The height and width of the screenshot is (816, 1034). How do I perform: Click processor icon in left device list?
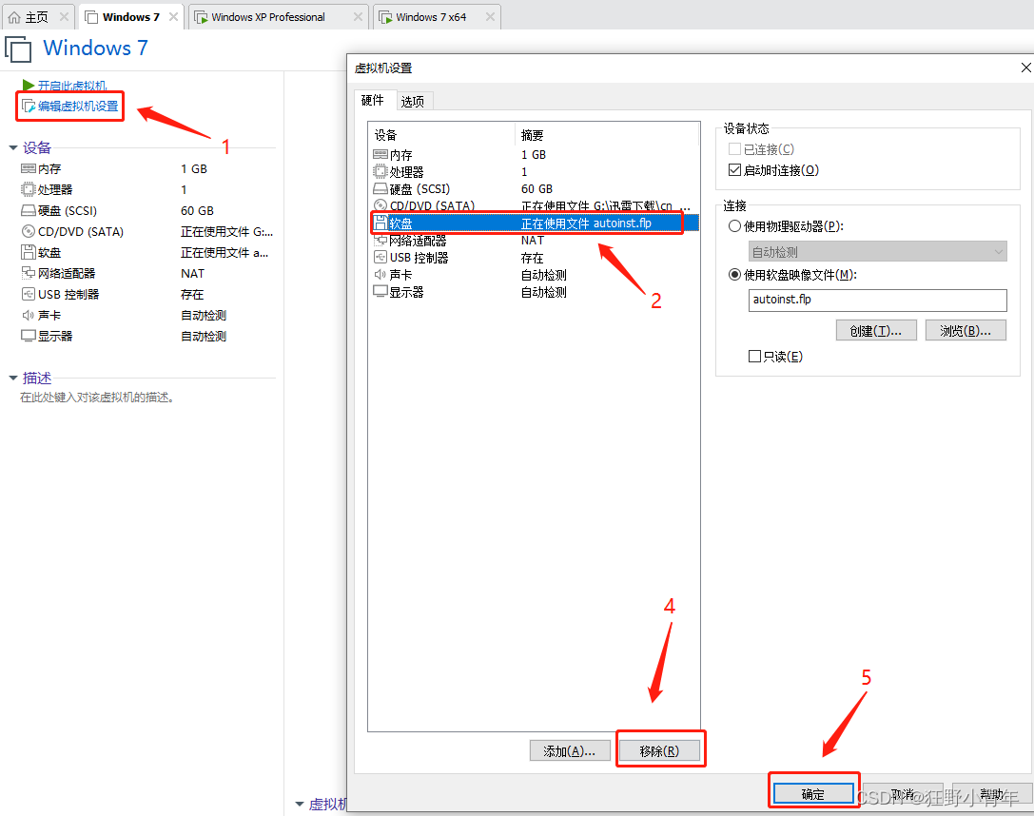(29, 189)
